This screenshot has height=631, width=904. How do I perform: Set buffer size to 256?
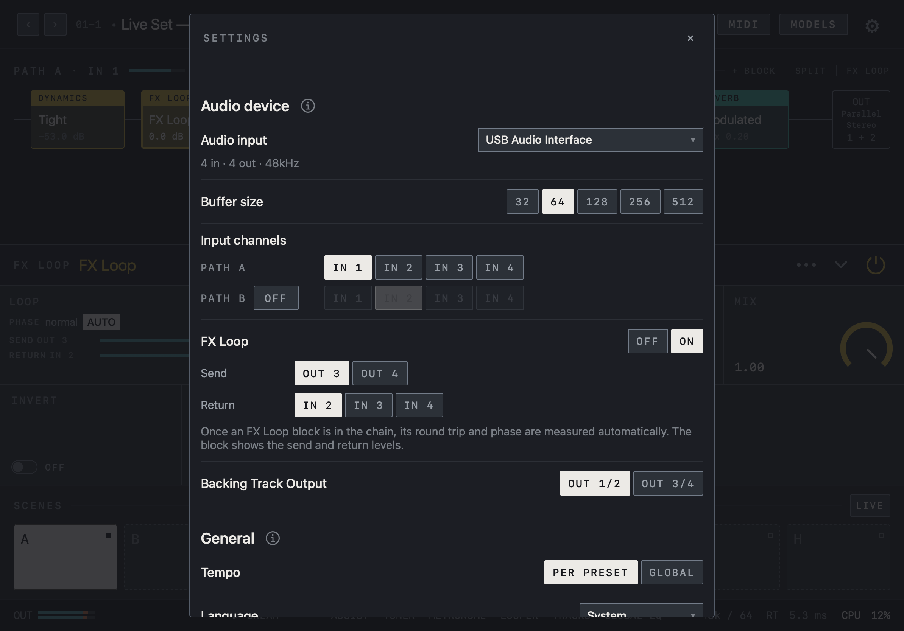pos(640,201)
